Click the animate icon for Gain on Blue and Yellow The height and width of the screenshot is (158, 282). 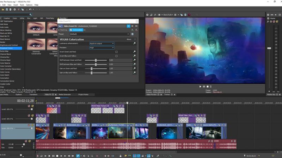pyautogui.click(x=134, y=73)
